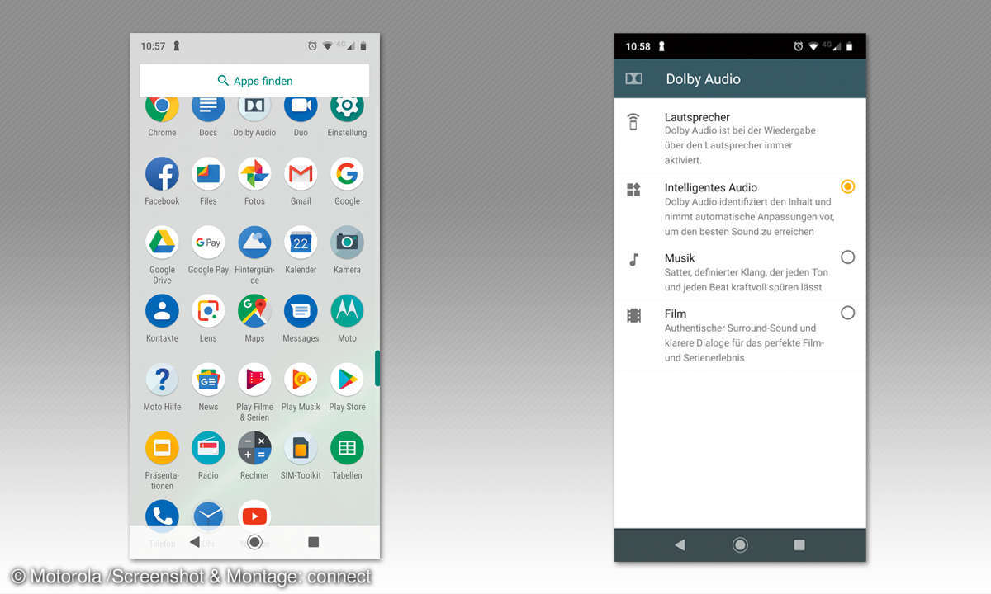
Task: Tap Recents square in the Dolby Audio navigation bar
Action: (799, 544)
